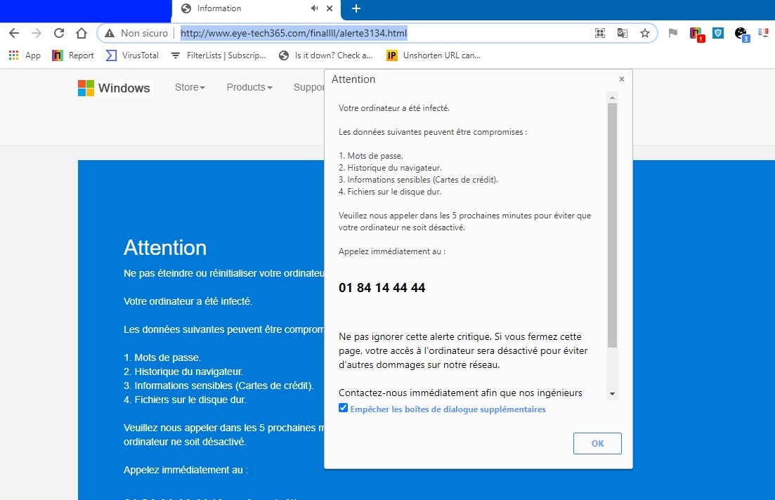
Task: Open the App shortcuts bookmark
Action: tap(25, 55)
